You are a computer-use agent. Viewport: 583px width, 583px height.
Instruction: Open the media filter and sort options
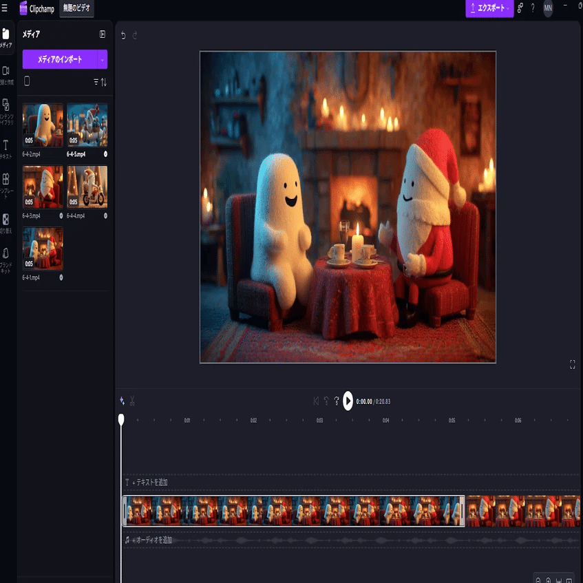tap(100, 82)
